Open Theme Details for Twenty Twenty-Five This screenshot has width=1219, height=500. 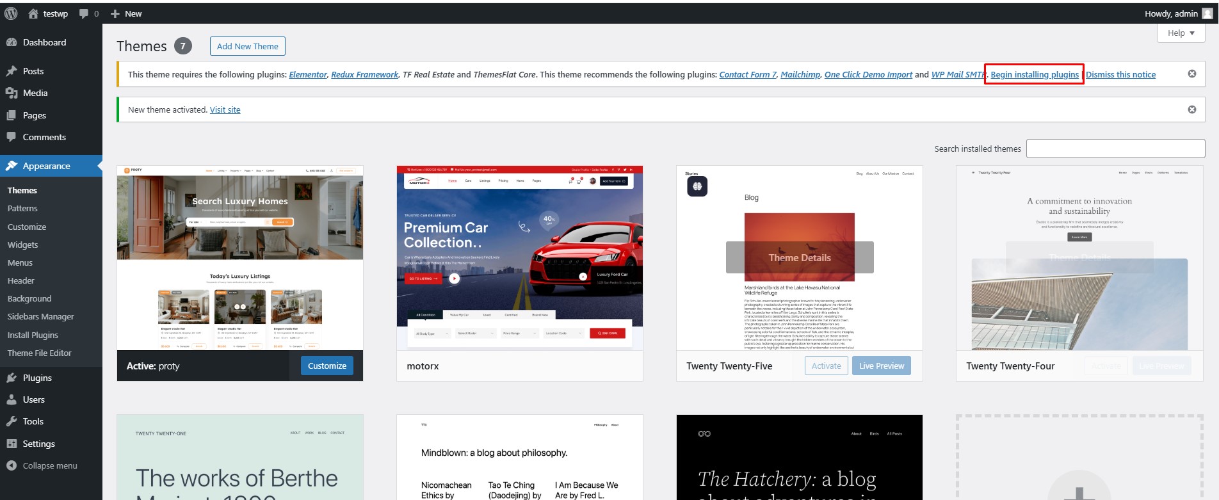(800, 257)
